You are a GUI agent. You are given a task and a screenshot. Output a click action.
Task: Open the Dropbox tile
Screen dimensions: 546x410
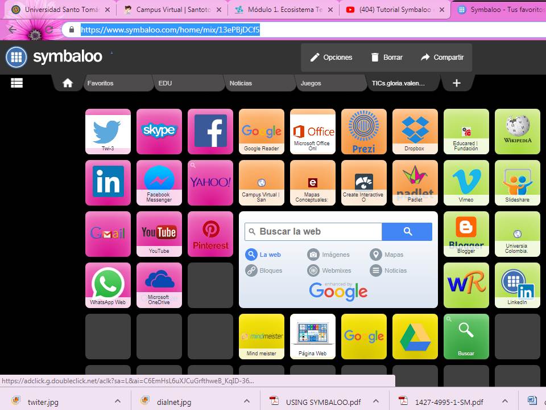[415, 132]
